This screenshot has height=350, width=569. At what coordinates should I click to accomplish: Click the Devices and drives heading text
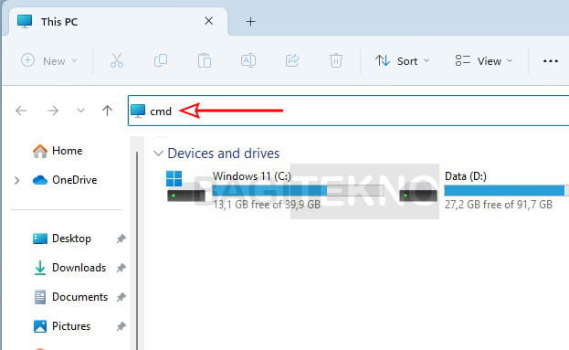click(224, 154)
